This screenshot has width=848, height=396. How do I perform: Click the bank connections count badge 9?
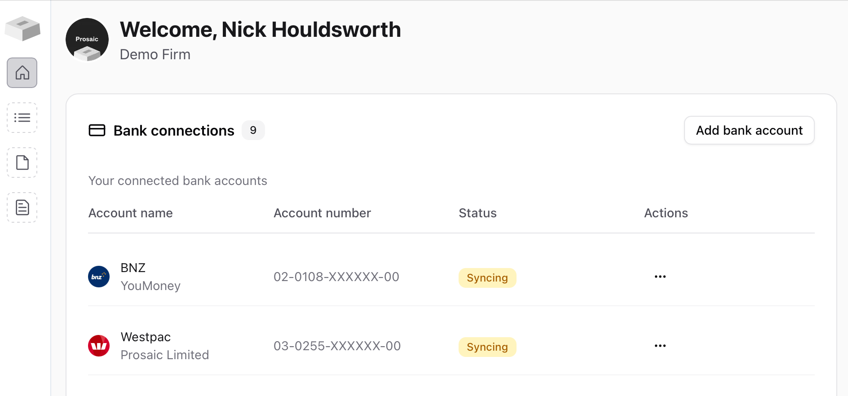coord(253,130)
